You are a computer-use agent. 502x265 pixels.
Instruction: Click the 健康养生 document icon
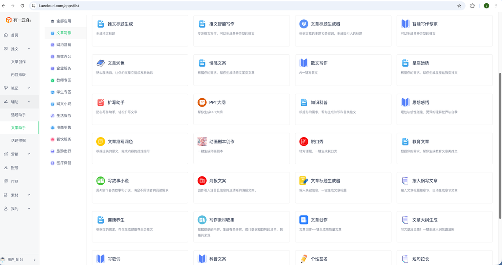click(x=100, y=220)
